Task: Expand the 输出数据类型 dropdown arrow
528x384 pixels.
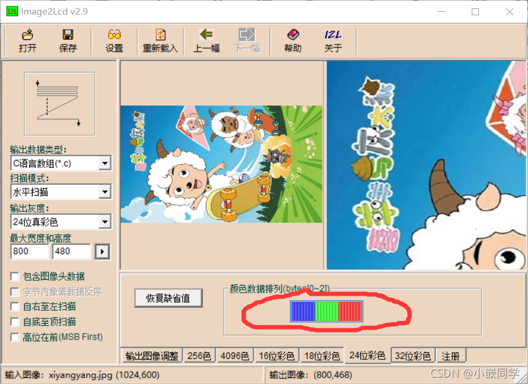Action: (105, 163)
